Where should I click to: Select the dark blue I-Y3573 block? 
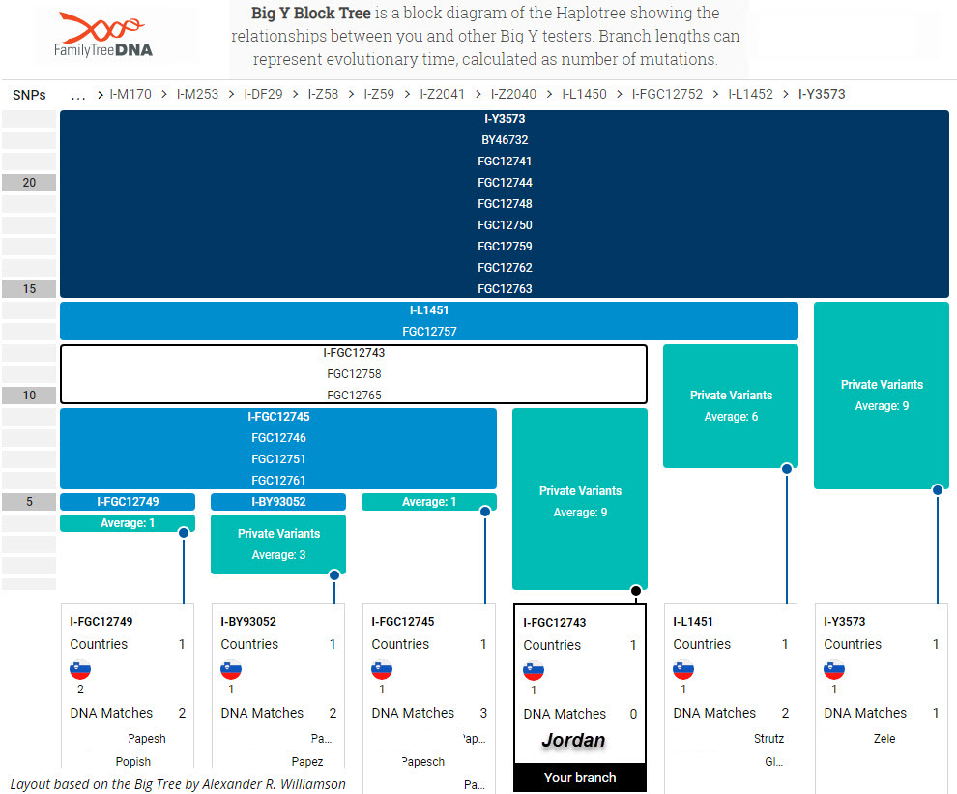(506, 203)
